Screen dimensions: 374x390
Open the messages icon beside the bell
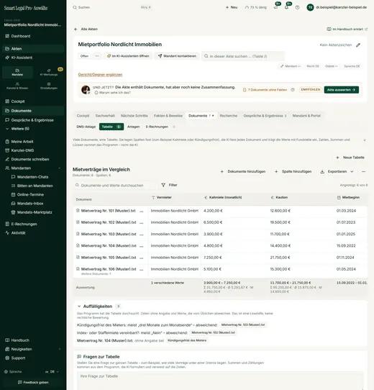[275, 7]
